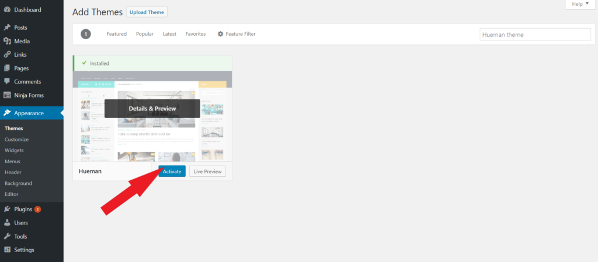Image resolution: width=598 pixels, height=262 pixels.
Task: Switch to the Latest filter tab
Action: click(x=169, y=34)
